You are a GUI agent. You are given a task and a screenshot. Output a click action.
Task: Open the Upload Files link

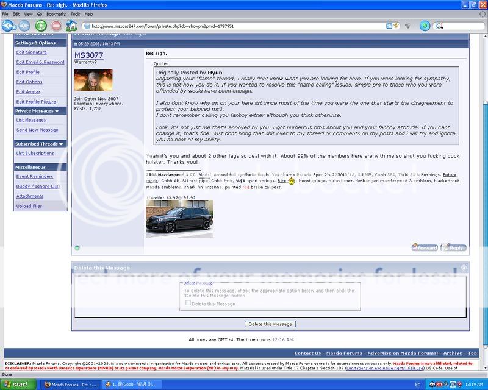point(29,206)
